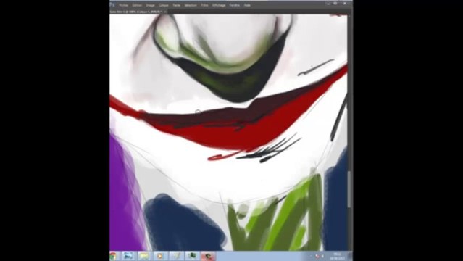This screenshot has height=261, width=463.
Task: Close the open document tab
Action: 165,12
